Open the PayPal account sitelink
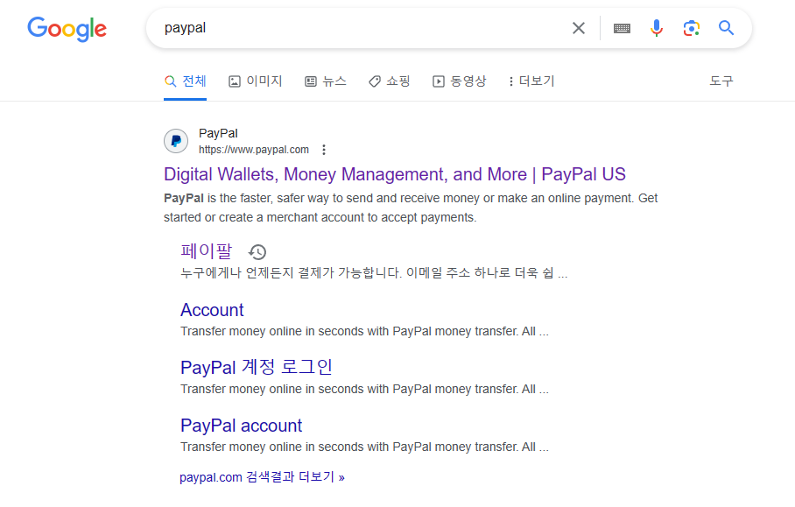The height and width of the screenshot is (507, 795). pos(241,426)
